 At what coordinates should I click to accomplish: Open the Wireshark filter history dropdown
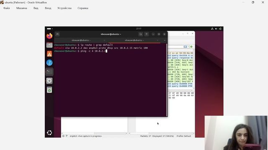pyautogui.click(x=188, y=47)
